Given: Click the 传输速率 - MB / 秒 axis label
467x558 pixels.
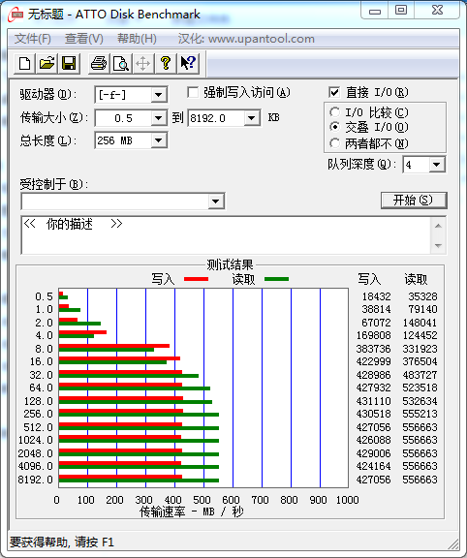Looking at the screenshot, I should tap(192, 511).
